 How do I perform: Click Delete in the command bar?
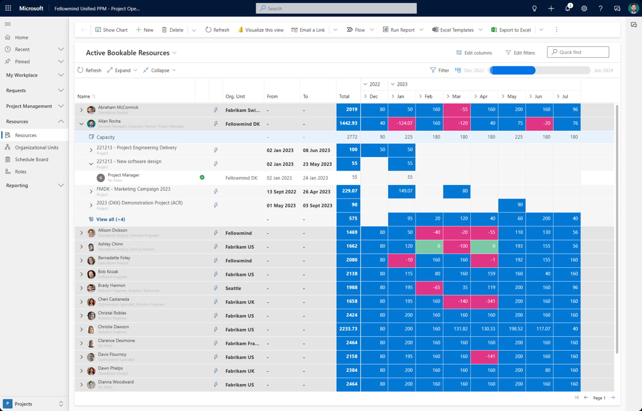click(x=172, y=30)
